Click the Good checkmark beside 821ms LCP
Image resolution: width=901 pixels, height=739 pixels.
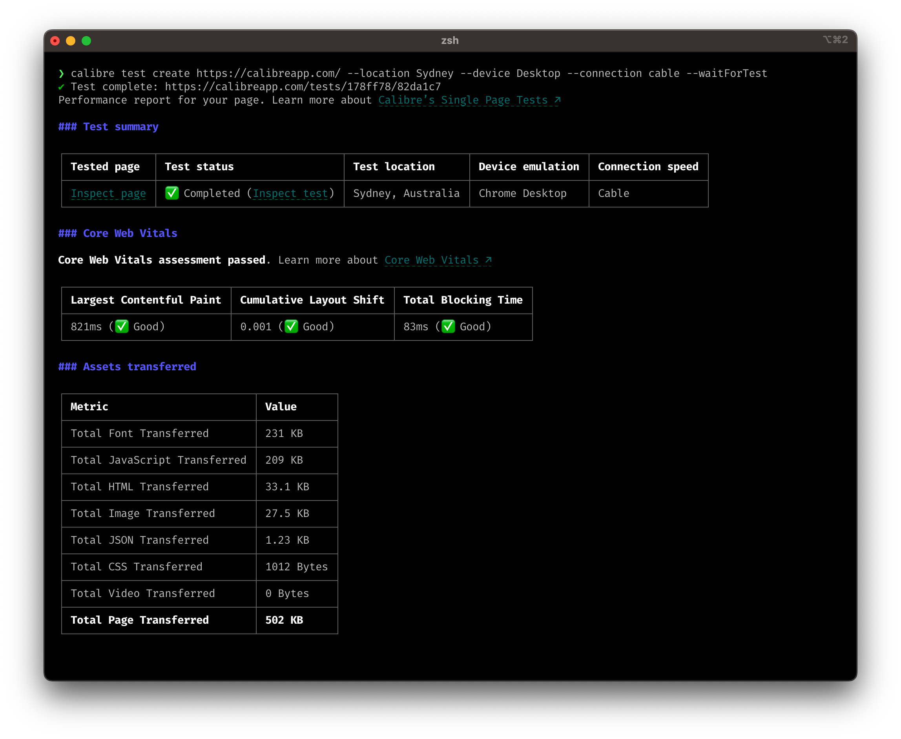click(x=122, y=326)
